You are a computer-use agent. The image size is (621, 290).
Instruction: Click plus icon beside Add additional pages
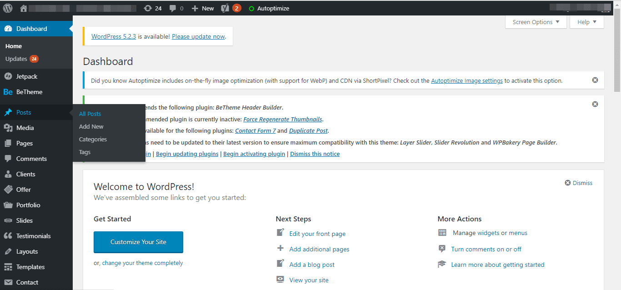[280, 249]
